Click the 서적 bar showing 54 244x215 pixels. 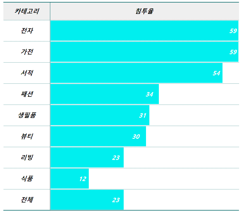pos(136,73)
